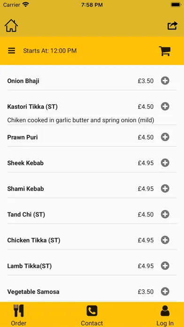
Task: View the shopping cart
Action: click(165, 51)
